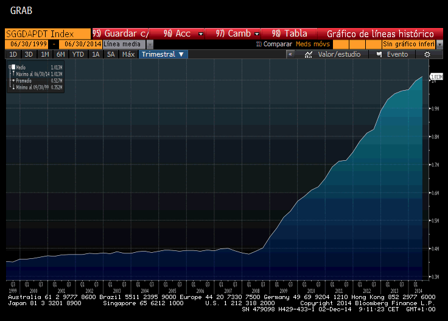Viewport: 448px width, 321px height.
Task: Click Meds móvs label
Action: 313,44
